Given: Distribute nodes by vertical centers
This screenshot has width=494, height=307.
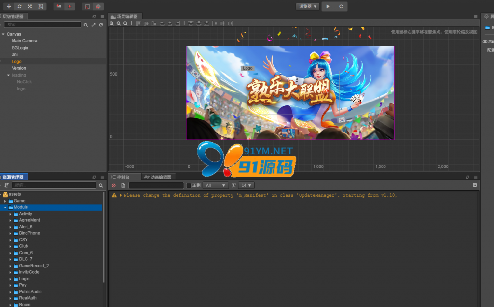Looking at the screenshot, I should point(198,23).
